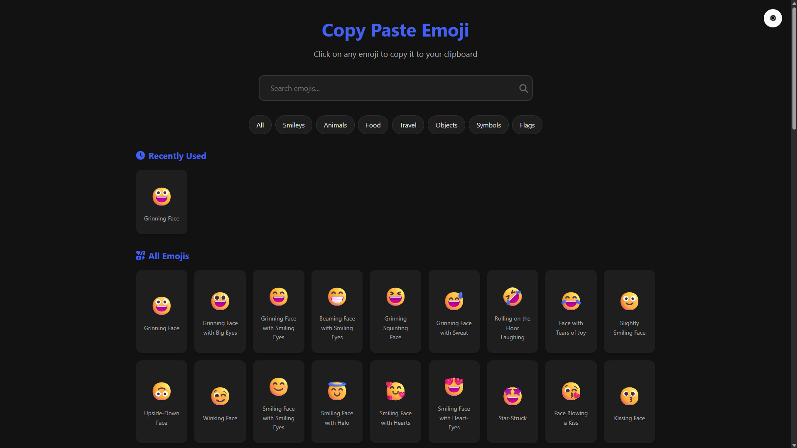
Task: Select the Objects category filter
Action: [446, 125]
